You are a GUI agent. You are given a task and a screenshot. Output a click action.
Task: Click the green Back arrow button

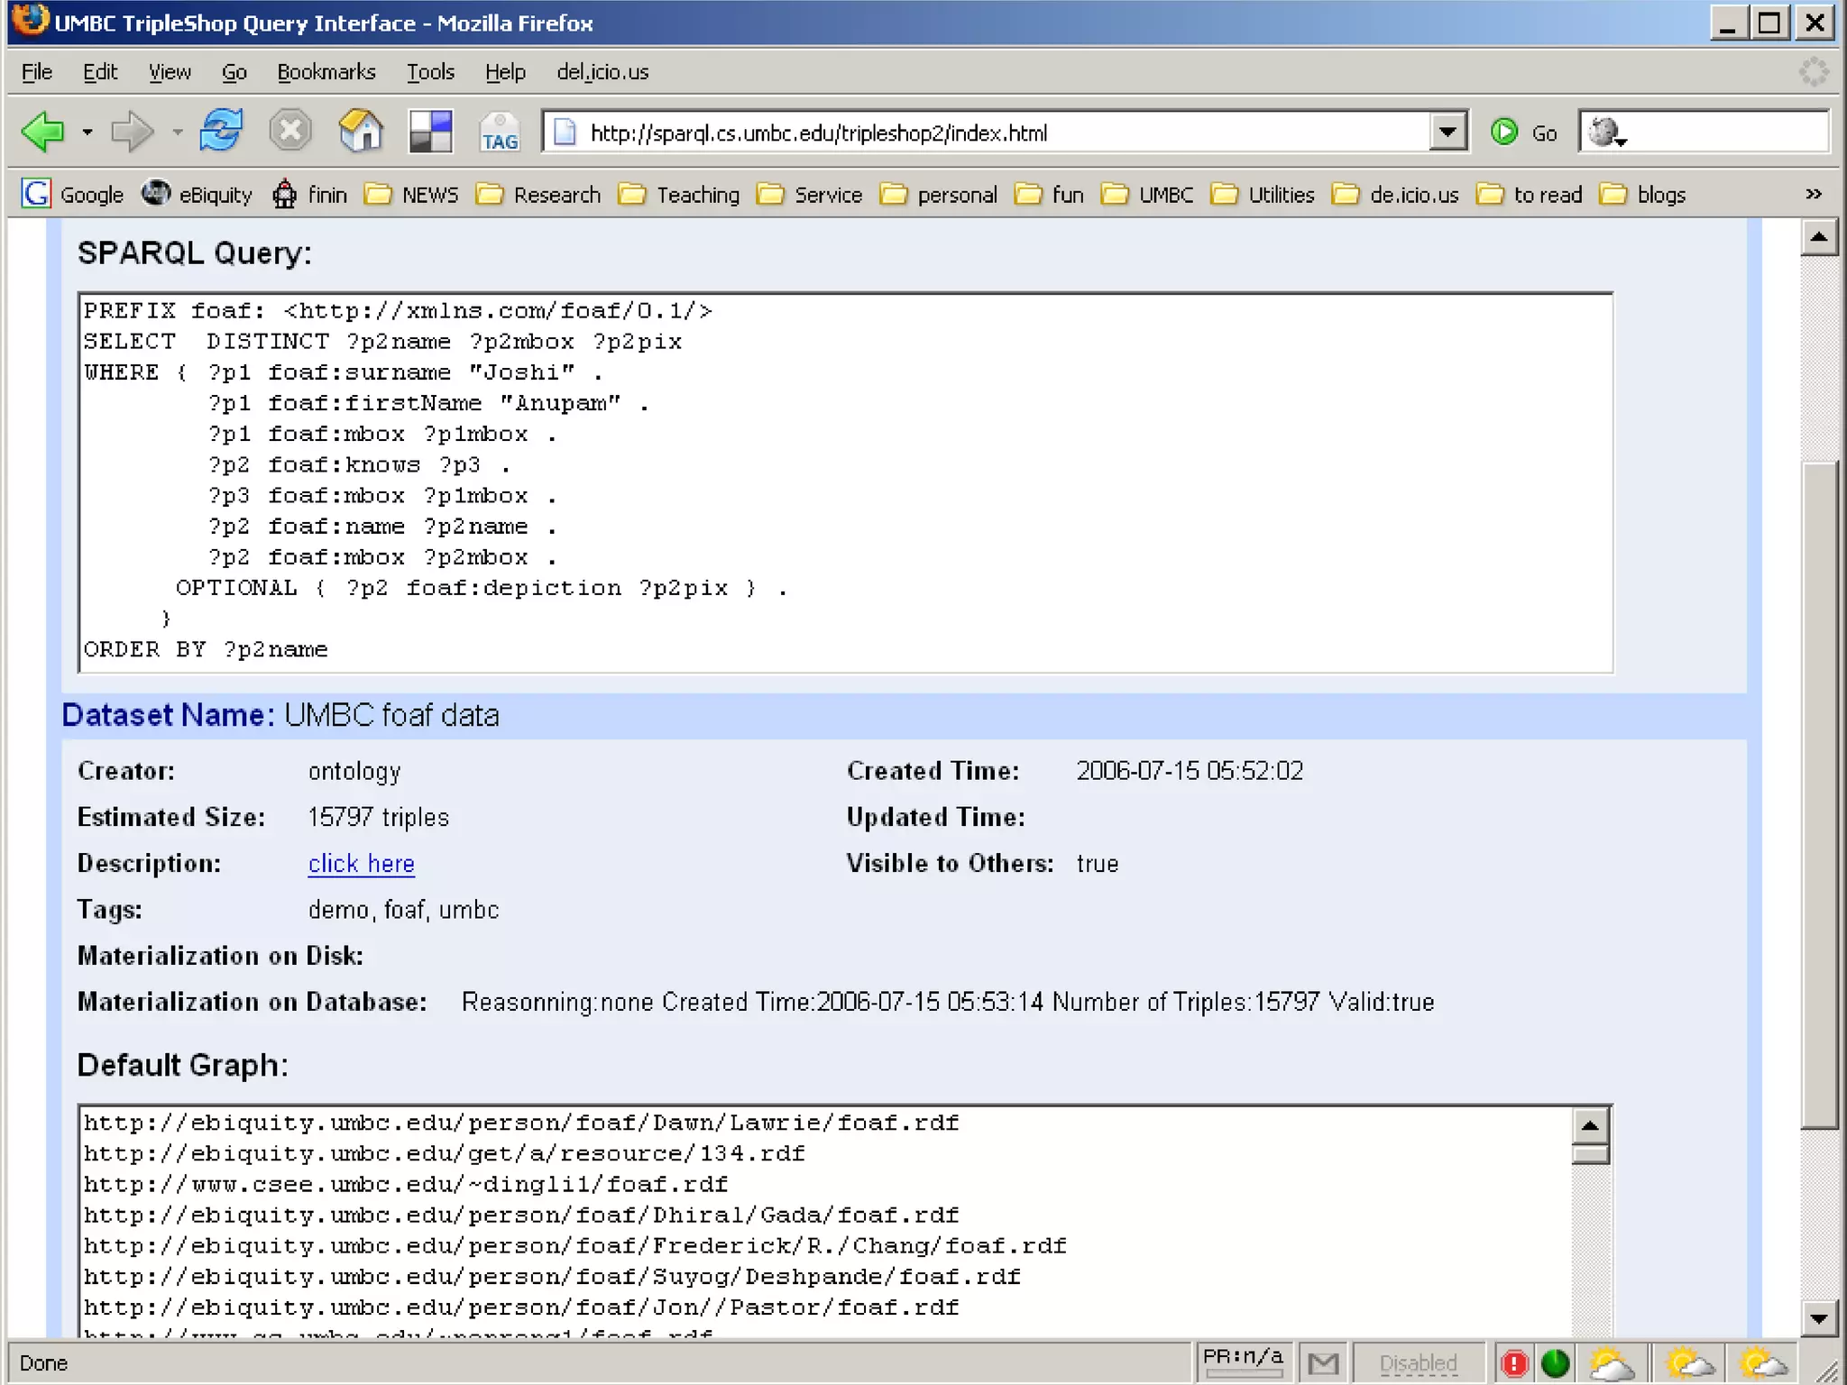coord(42,133)
